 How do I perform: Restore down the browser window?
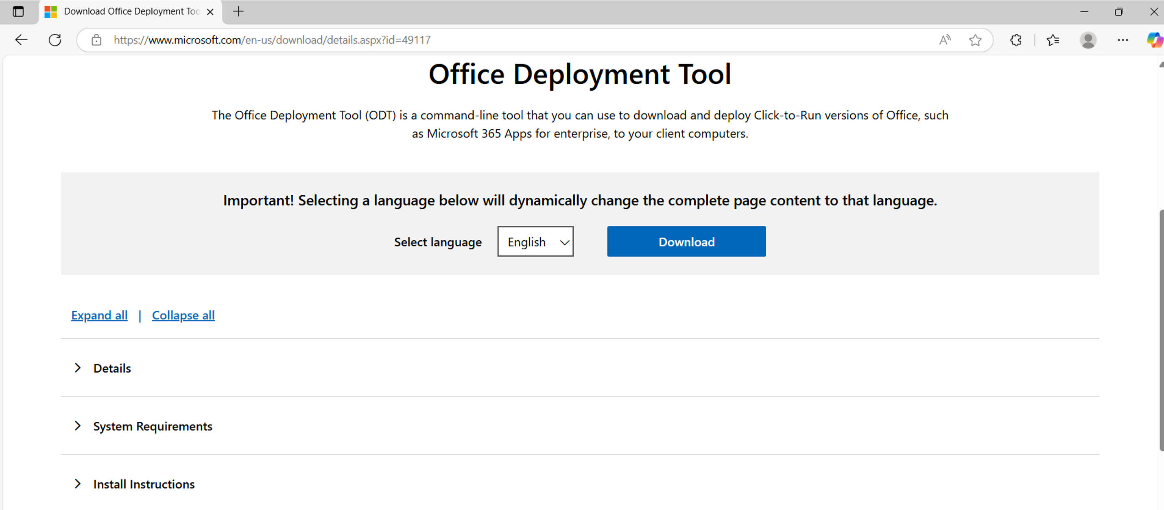pyautogui.click(x=1119, y=12)
